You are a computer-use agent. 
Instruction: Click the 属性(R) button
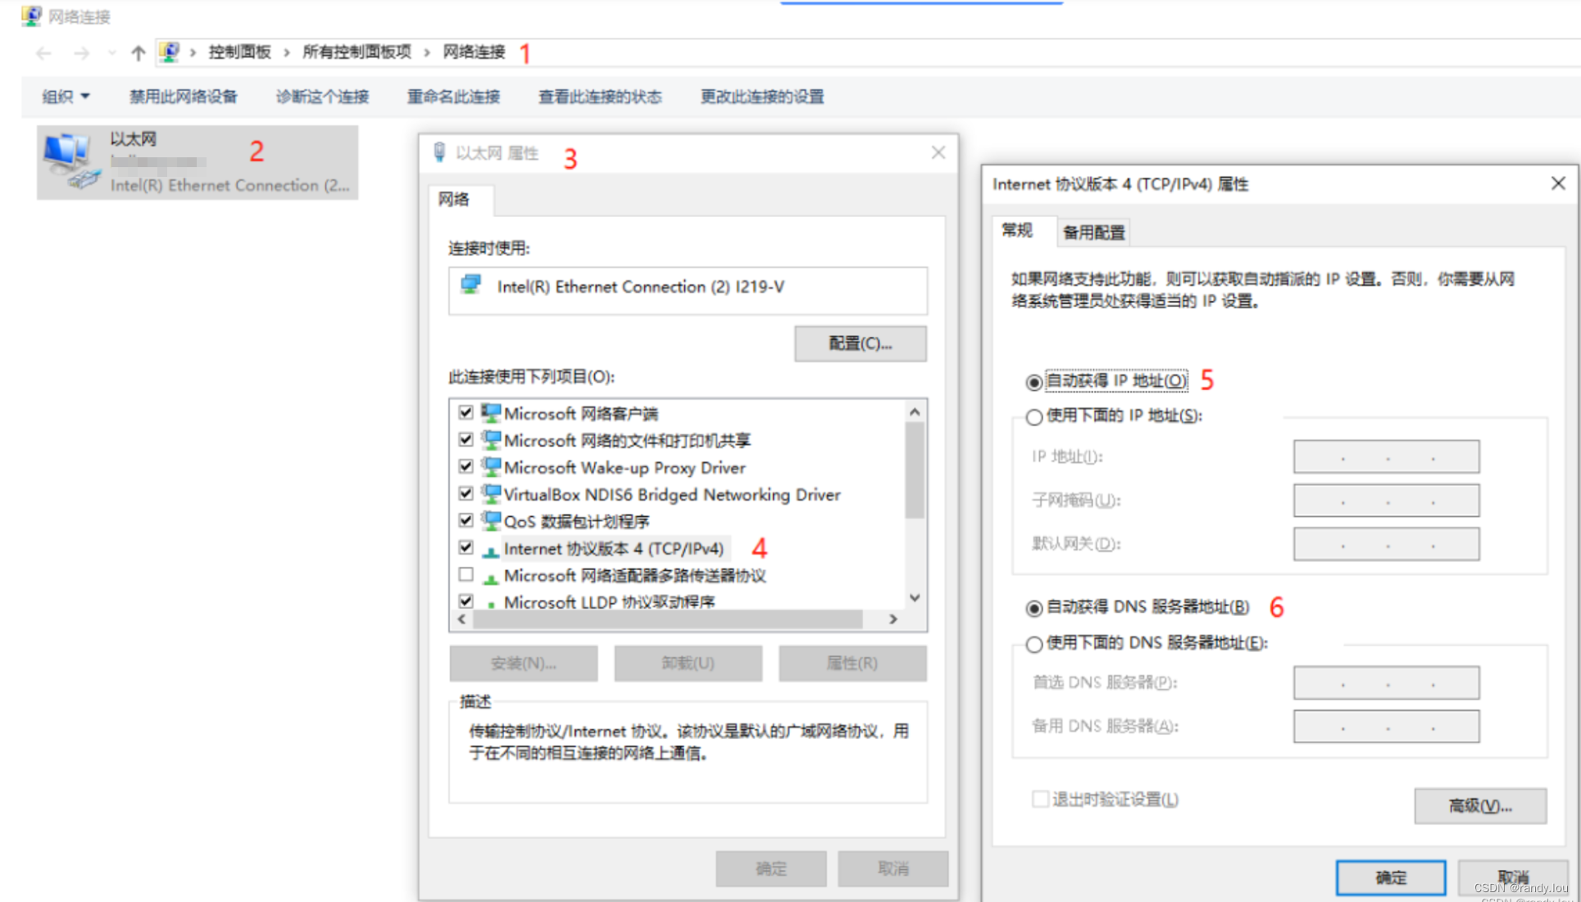click(852, 663)
